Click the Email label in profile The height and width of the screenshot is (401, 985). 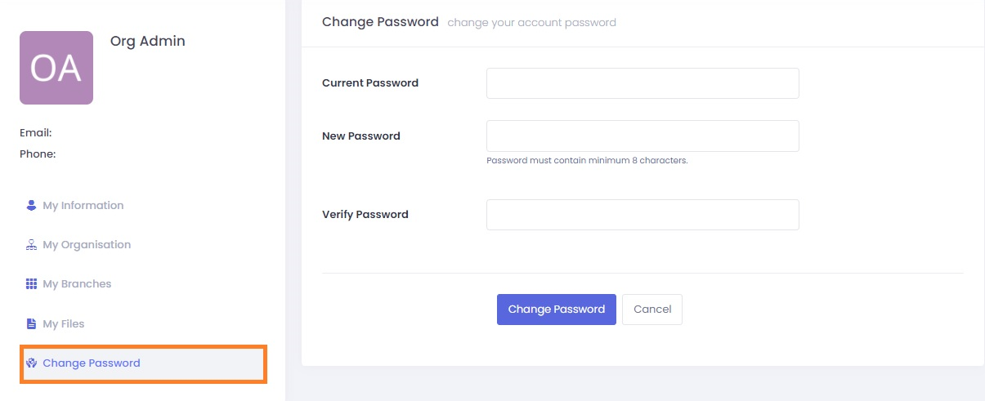pyautogui.click(x=36, y=132)
